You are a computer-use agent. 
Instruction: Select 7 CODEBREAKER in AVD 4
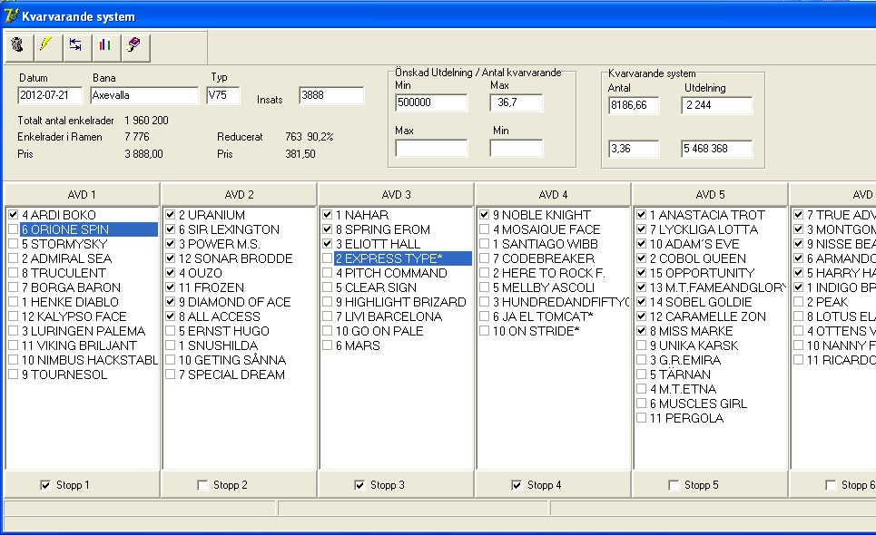(544, 258)
